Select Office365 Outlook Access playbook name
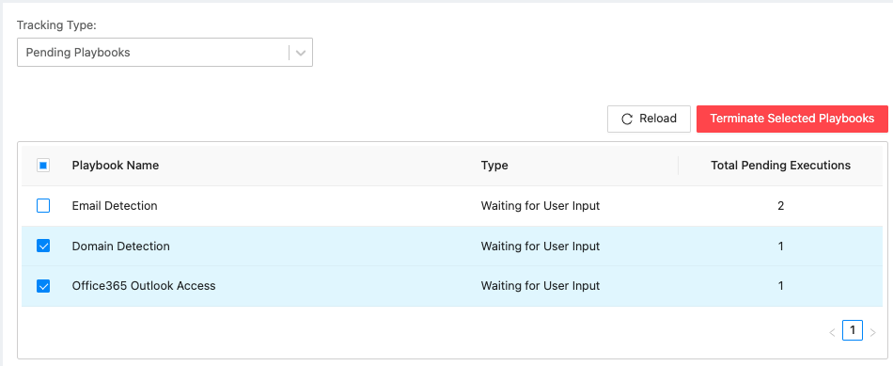 point(144,286)
